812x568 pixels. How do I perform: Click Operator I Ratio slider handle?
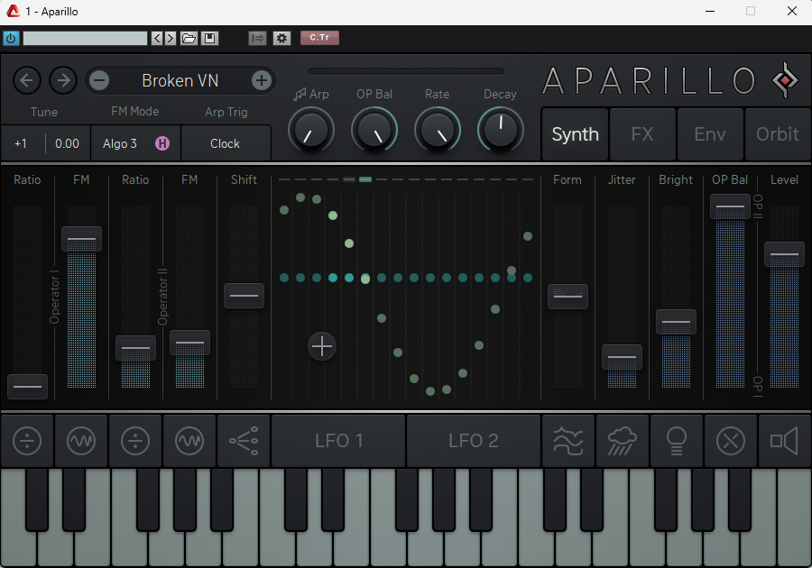27,387
